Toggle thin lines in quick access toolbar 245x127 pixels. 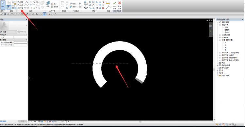coord(45,14)
